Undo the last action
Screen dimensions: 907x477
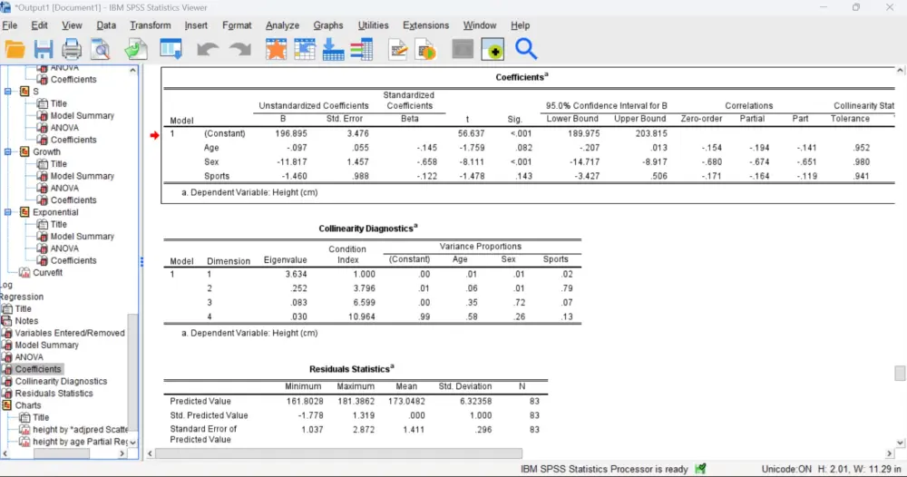click(207, 50)
